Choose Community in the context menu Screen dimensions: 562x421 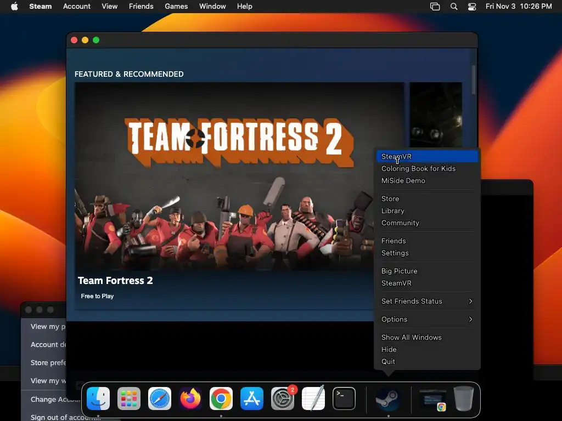point(427,223)
